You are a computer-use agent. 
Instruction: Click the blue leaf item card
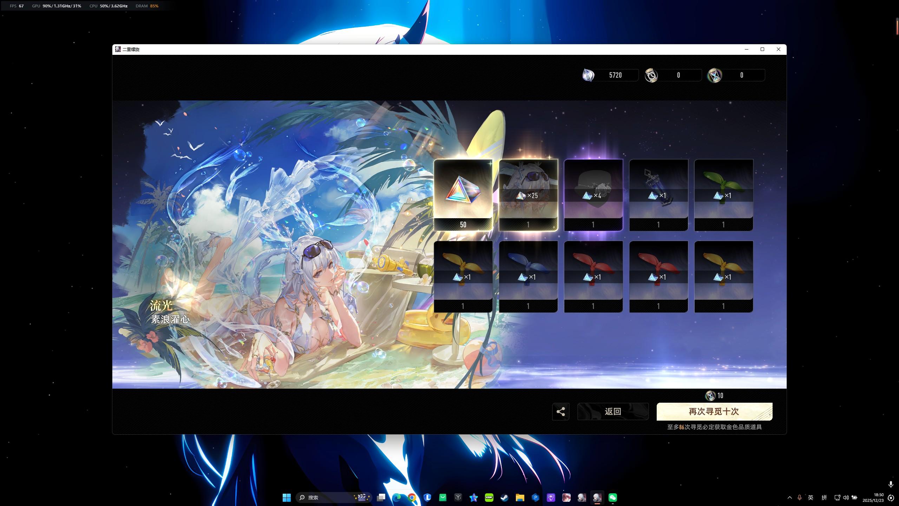point(528,277)
